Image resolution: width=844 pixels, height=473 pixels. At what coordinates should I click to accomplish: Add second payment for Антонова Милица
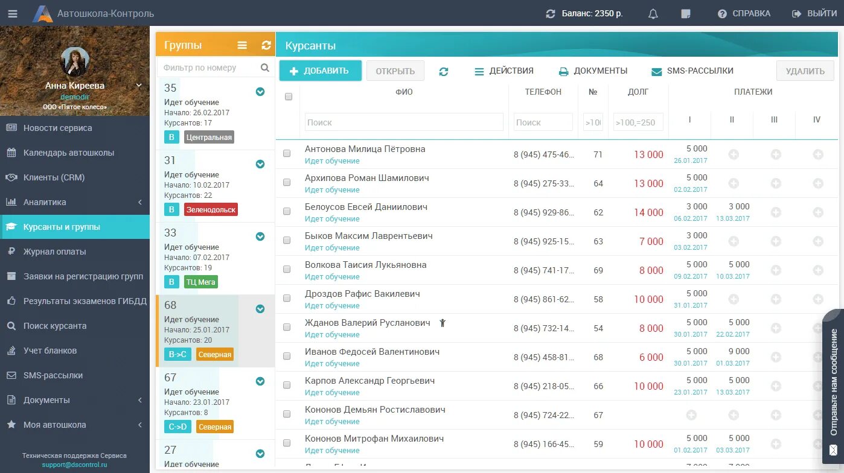point(734,154)
